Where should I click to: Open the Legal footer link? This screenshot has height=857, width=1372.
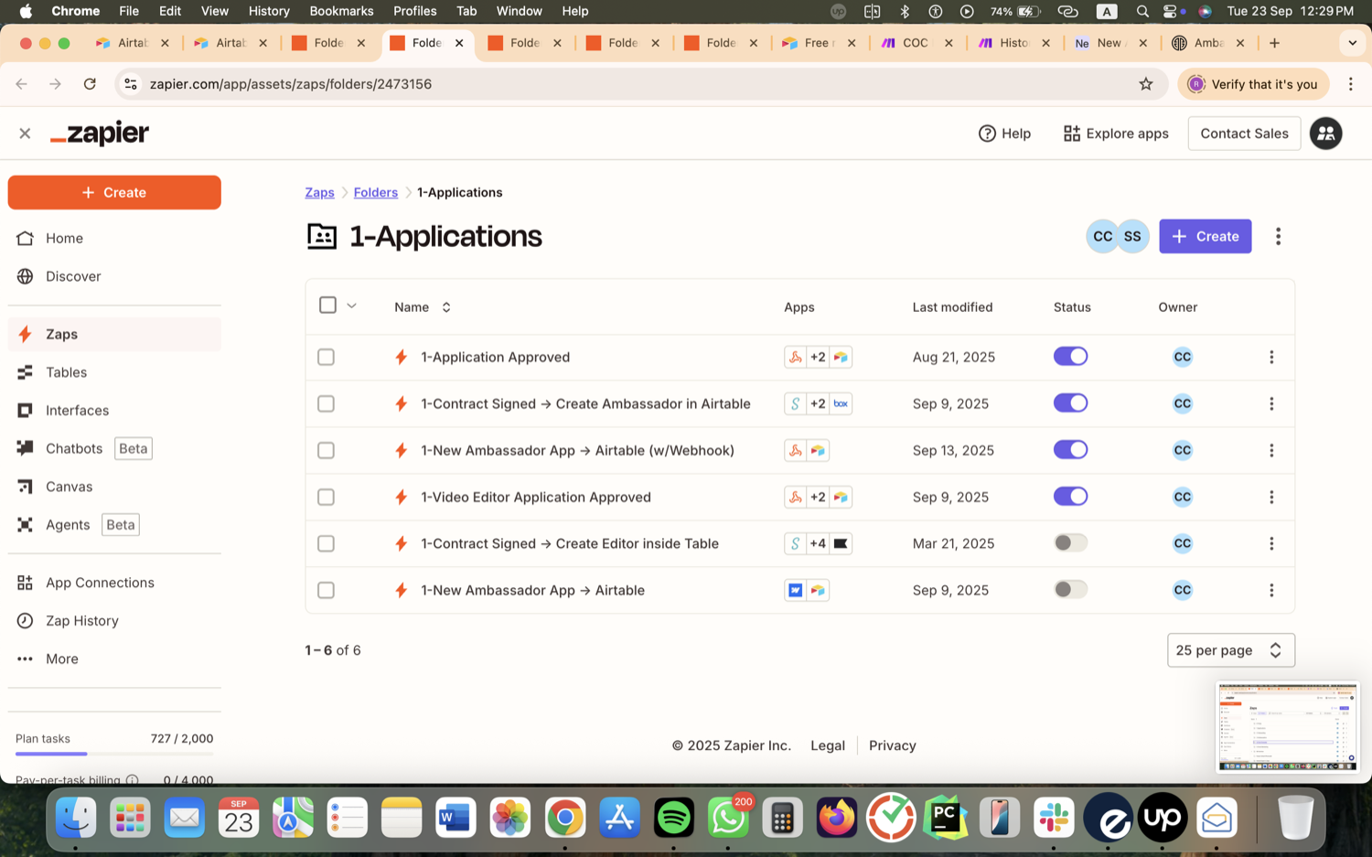(827, 745)
